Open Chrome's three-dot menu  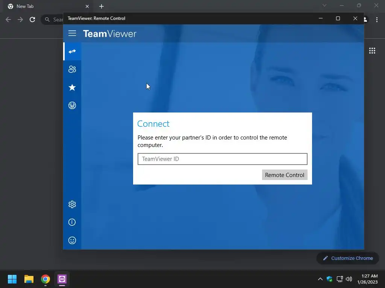coord(377,19)
